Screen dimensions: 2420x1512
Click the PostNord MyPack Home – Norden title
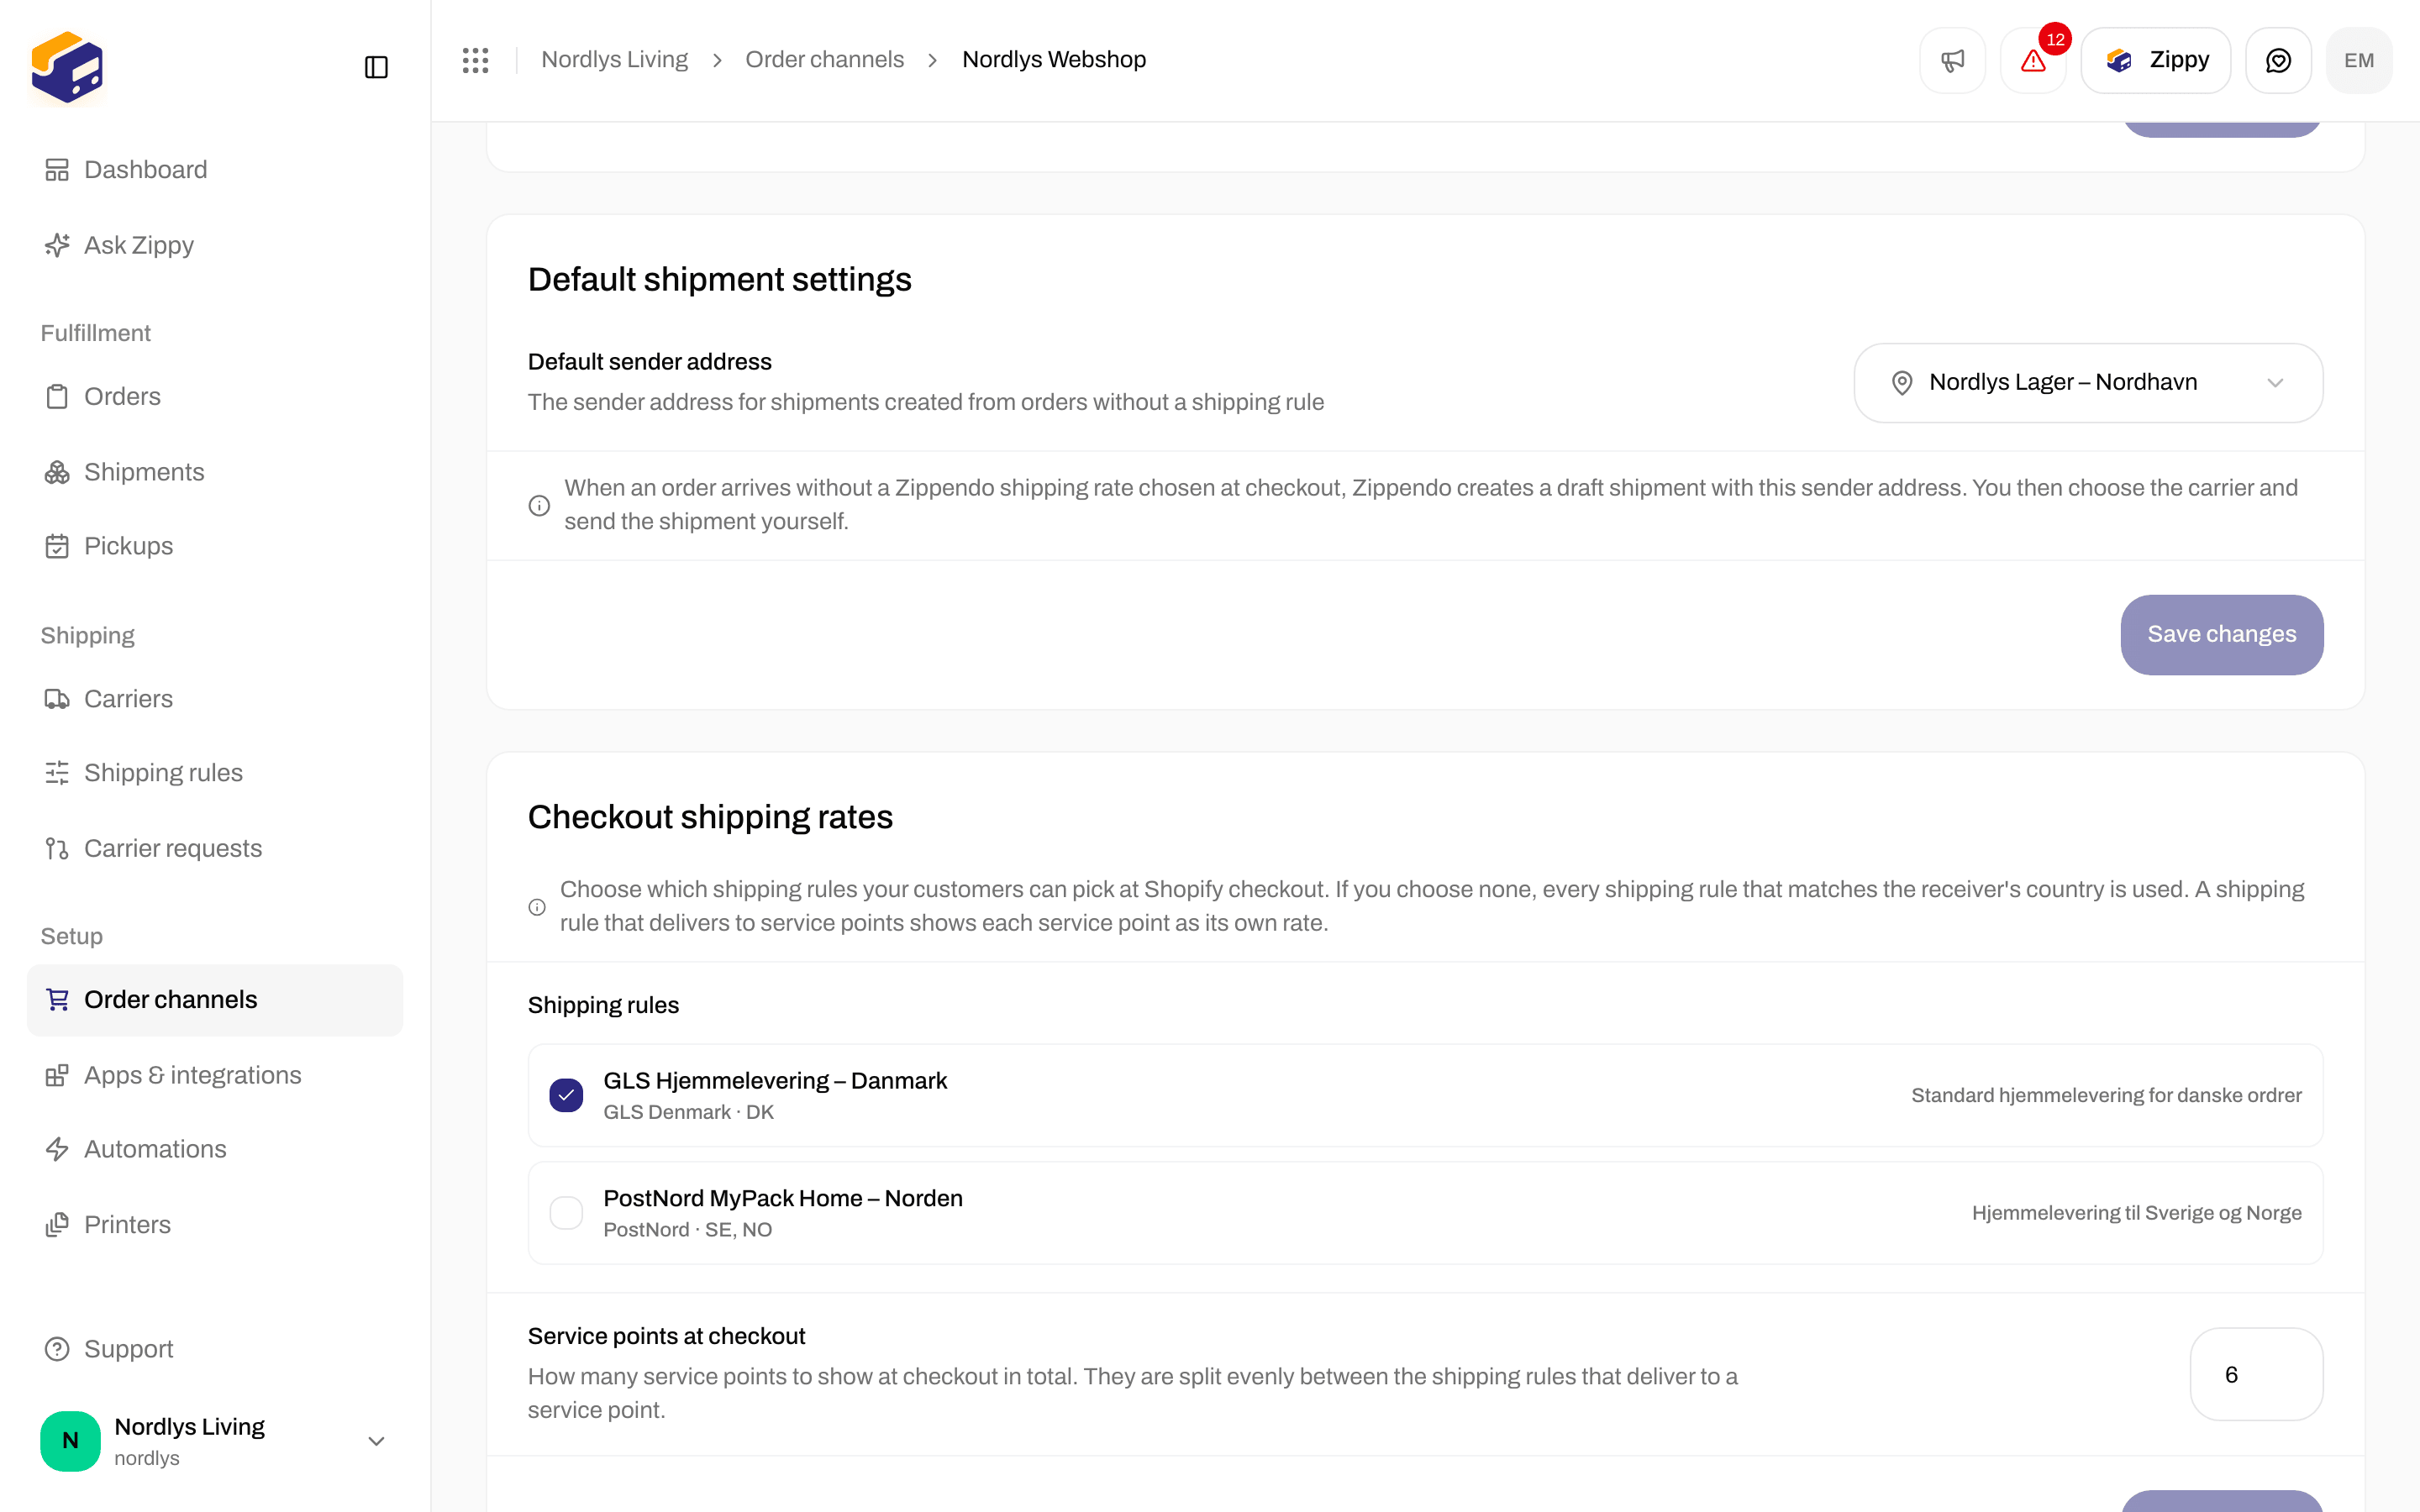click(x=783, y=1198)
